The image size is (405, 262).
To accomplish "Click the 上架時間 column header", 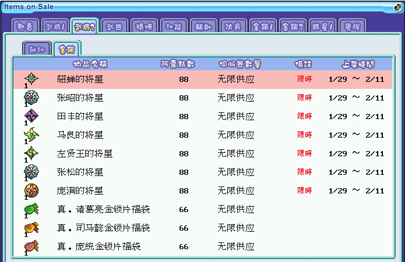I will pyautogui.click(x=361, y=64).
